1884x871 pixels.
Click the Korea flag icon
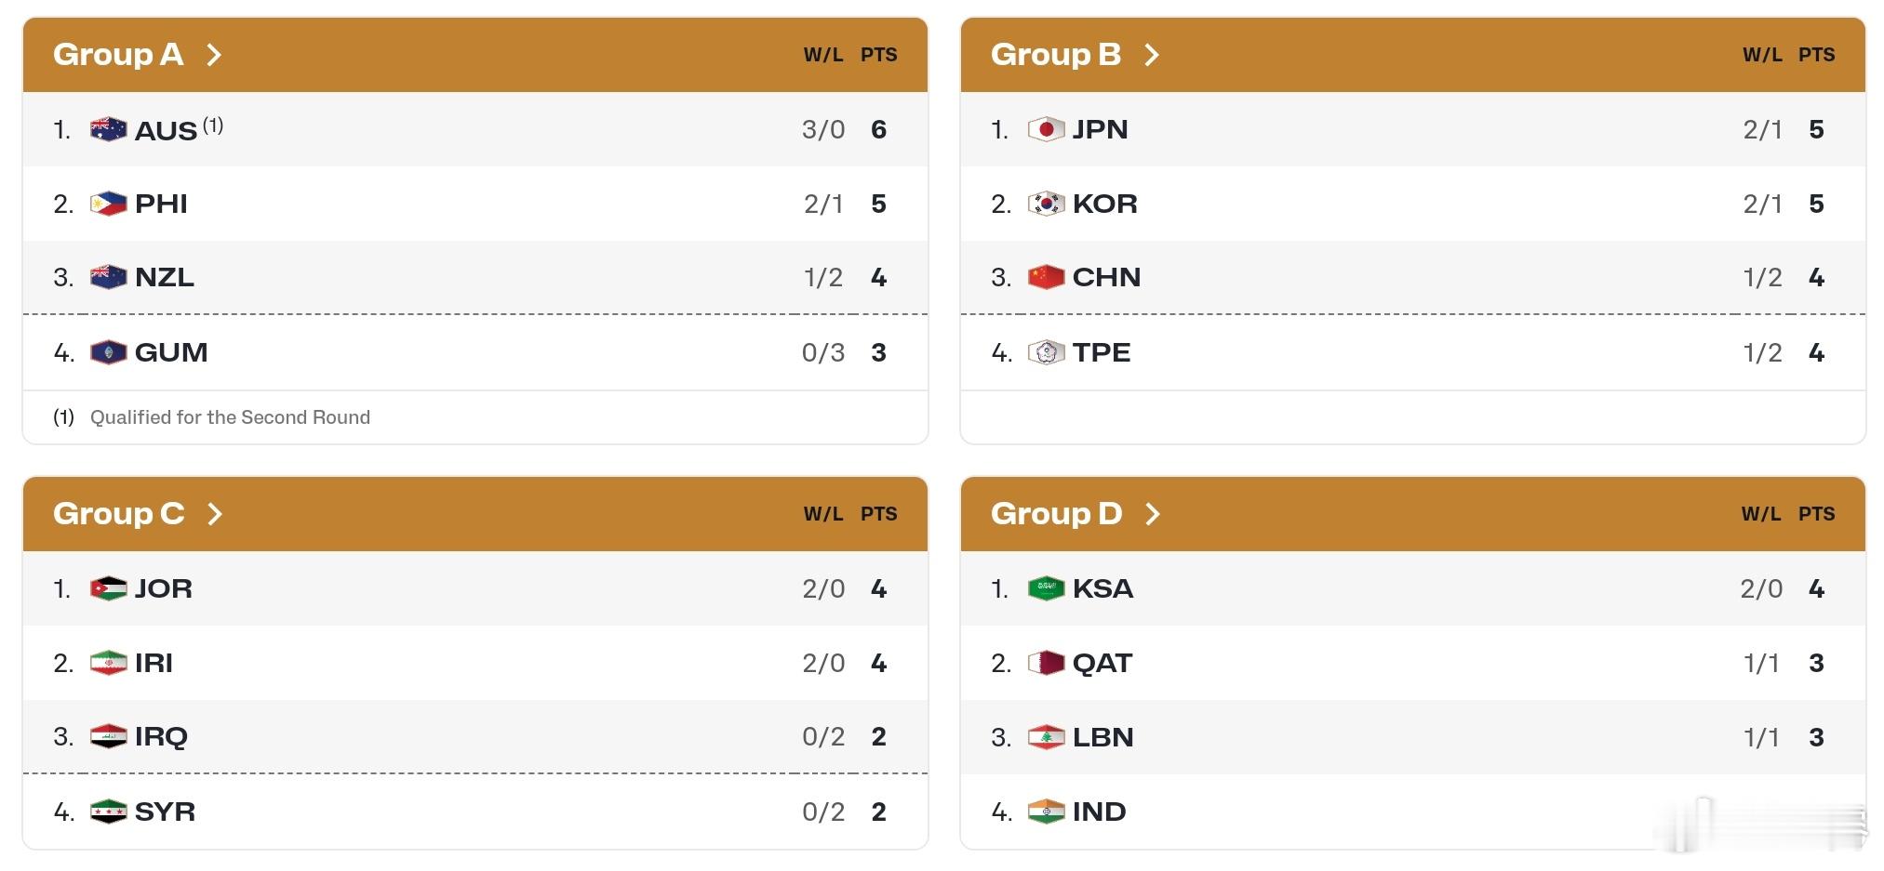[x=1046, y=204]
